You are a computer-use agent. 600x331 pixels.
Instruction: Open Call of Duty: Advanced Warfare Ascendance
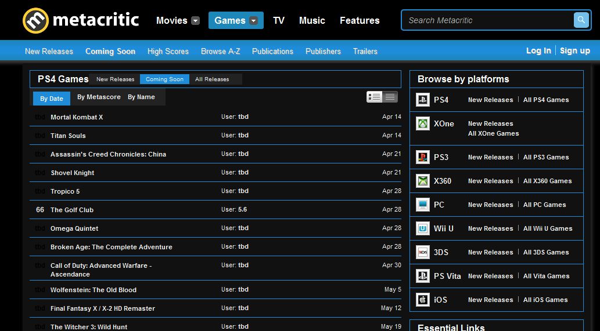click(101, 270)
